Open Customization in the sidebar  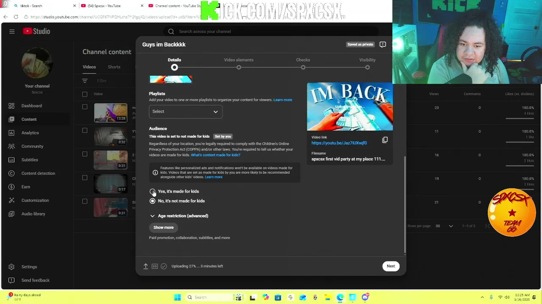[x=35, y=200]
